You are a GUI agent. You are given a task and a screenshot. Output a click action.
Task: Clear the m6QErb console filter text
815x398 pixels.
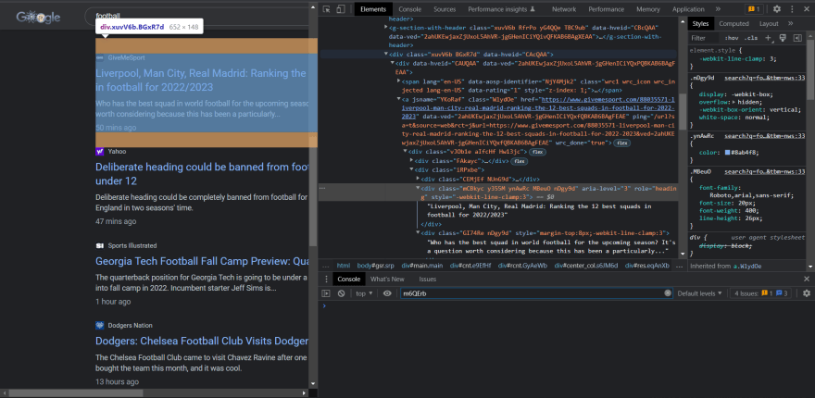tap(668, 293)
